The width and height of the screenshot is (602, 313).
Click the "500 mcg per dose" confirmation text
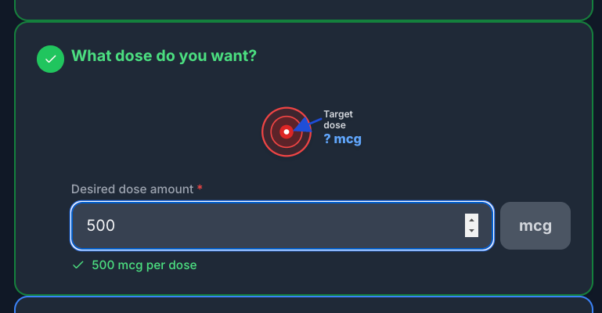pyautogui.click(x=144, y=265)
